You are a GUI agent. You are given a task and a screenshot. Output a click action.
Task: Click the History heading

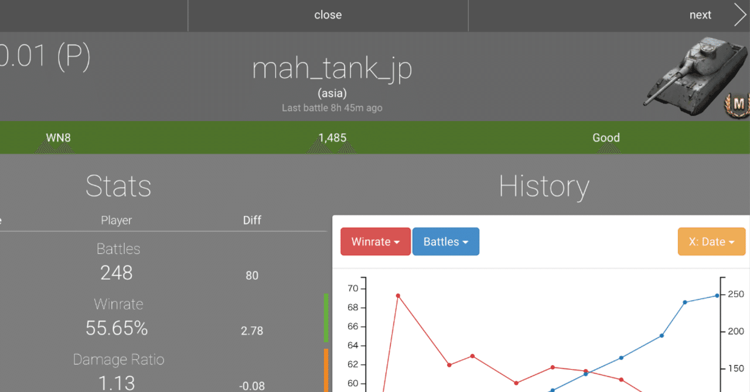tap(544, 186)
